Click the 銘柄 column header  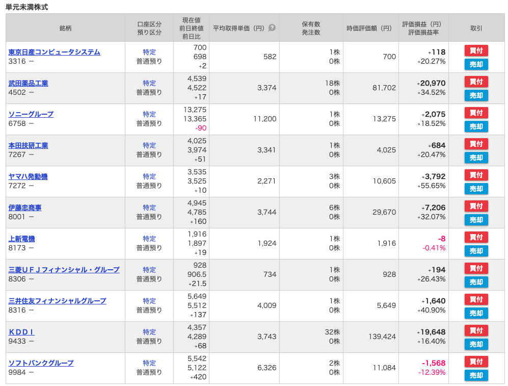(x=65, y=28)
